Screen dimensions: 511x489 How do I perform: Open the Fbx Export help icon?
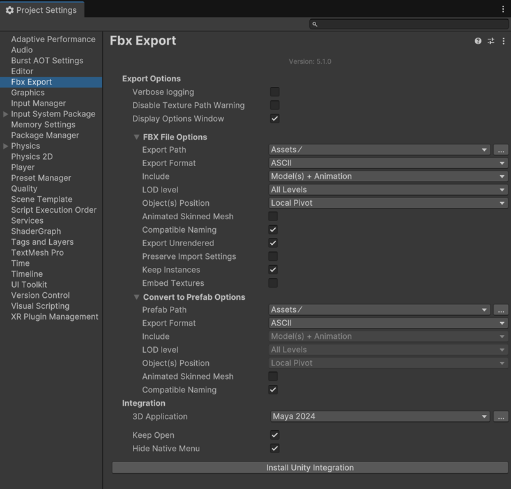coord(478,41)
